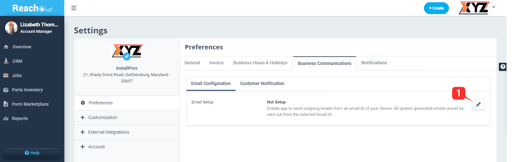Switch to Customer Notification tab
The width and height of the screenshot is (519, 162).
click(x=262, y=83)
